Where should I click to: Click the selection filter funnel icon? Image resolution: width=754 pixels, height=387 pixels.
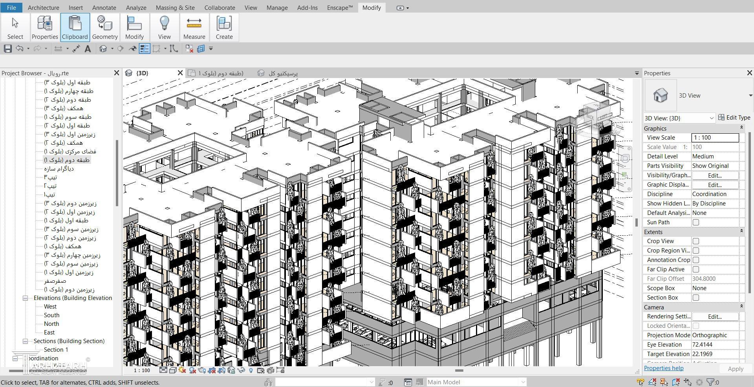click(x=710, y=382)
